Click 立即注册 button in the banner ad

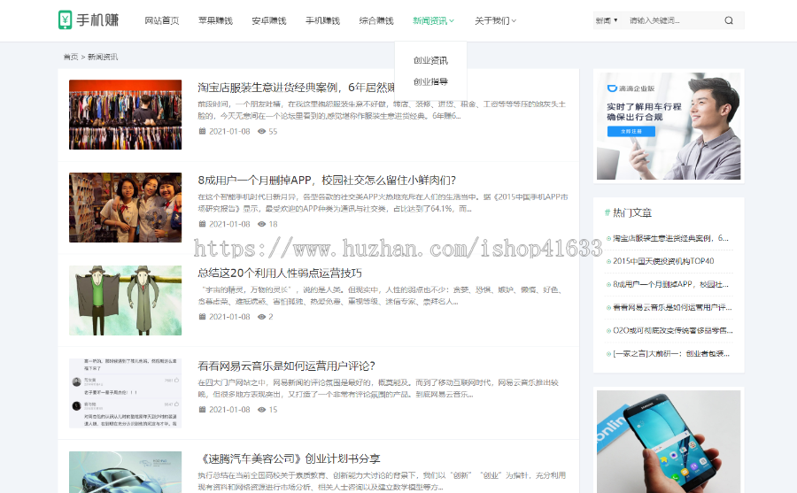coord(631,132)
